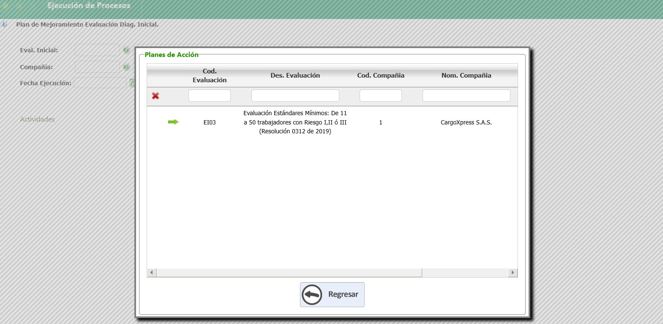This screenshot has height=324, width=663.
Task: Select the green arrow on row EI03
Action: (173, 122)
